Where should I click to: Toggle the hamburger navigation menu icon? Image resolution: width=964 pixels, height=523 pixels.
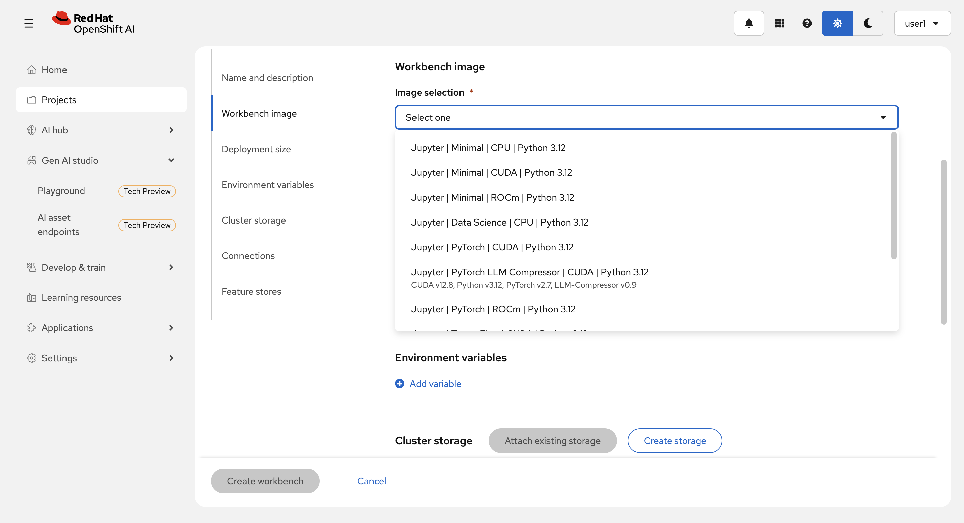[29, 23]
